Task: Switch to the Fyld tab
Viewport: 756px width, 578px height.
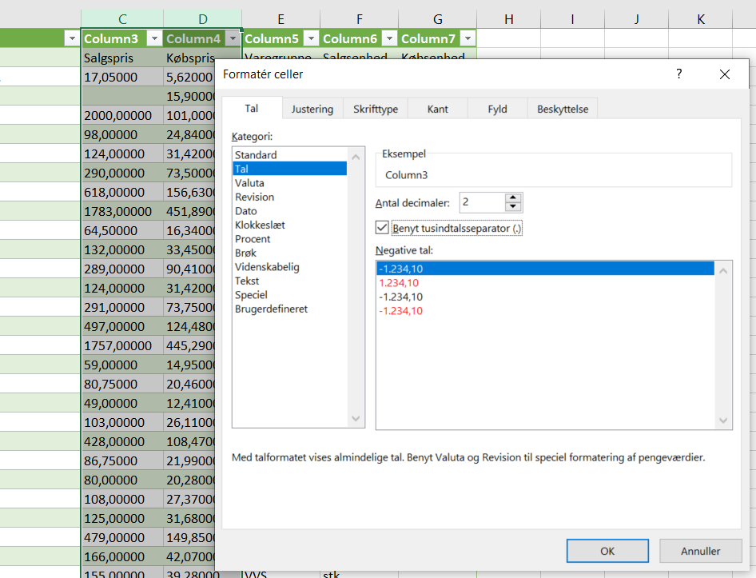Action: coord(496,108)
